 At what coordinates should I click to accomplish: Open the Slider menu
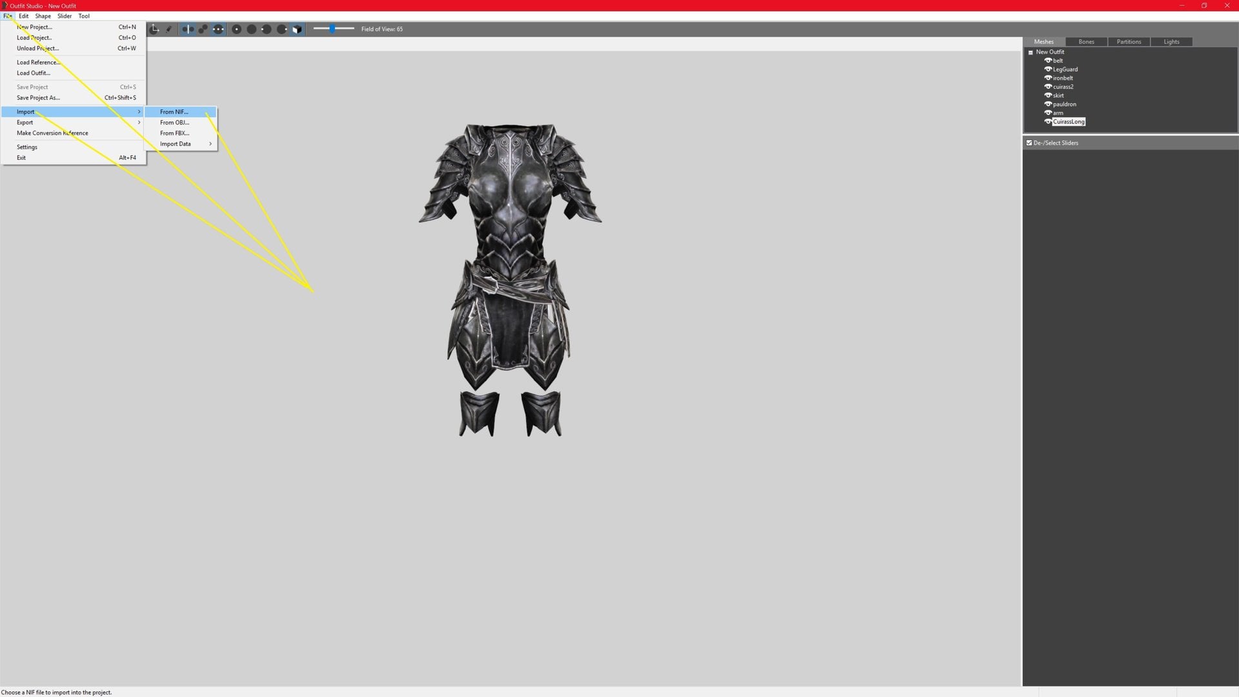(x=65, y=16)
